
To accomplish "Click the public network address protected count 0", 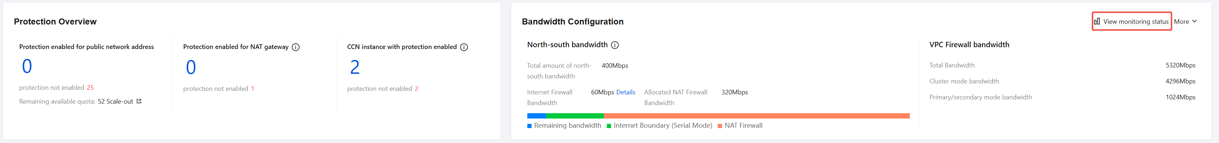I will click(x=27, y=66).
